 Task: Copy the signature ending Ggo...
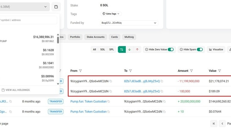pos(11,112)
